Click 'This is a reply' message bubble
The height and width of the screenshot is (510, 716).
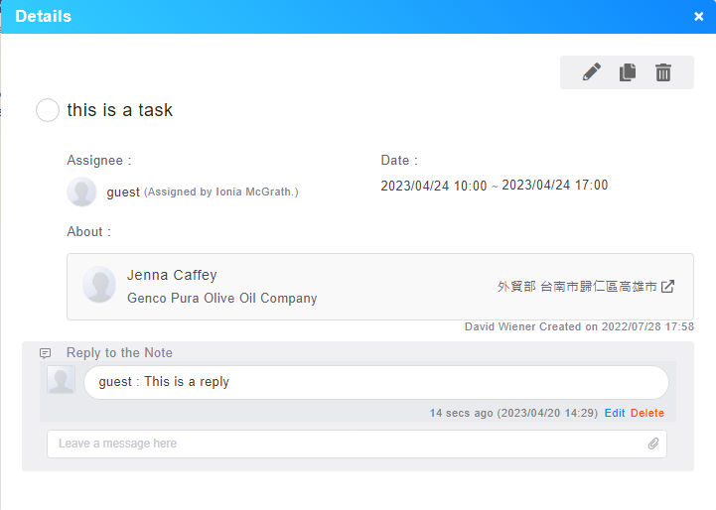pyautogui.click(x=376, y=382)
